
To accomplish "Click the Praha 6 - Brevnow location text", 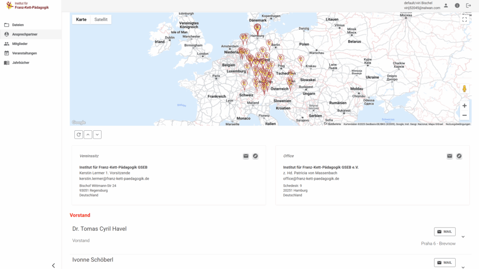I will click(438, 244).
